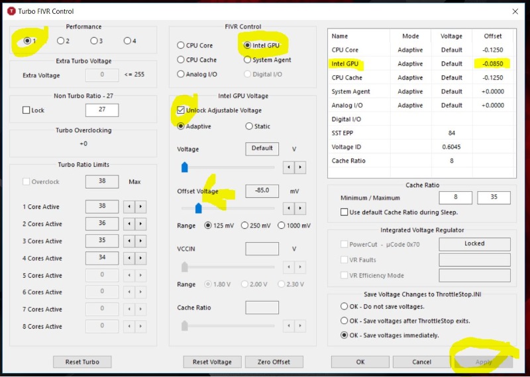Click the Default voltage button
Image resolution: width=530 pixels, height=377 pixels.
[x=262, y=149]
